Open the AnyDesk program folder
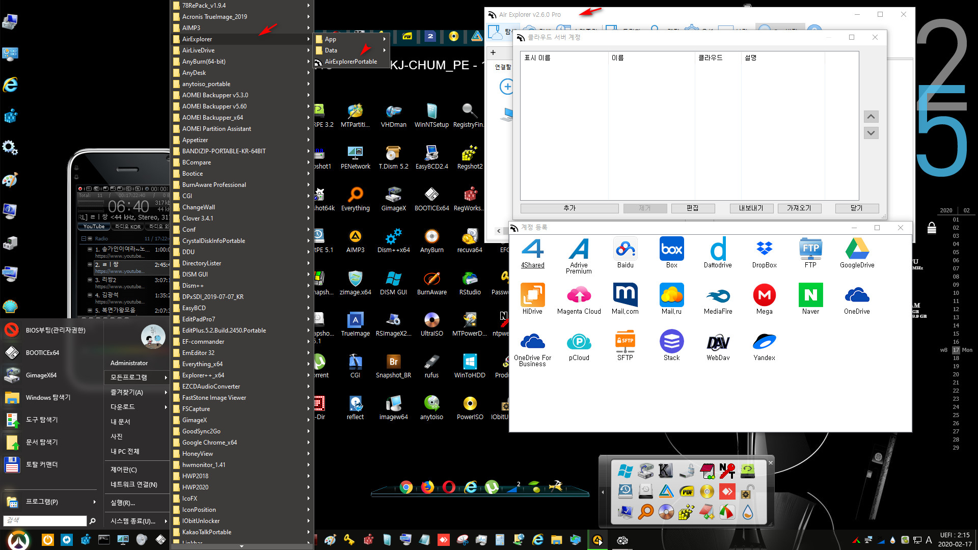 [x=241, y=73]
